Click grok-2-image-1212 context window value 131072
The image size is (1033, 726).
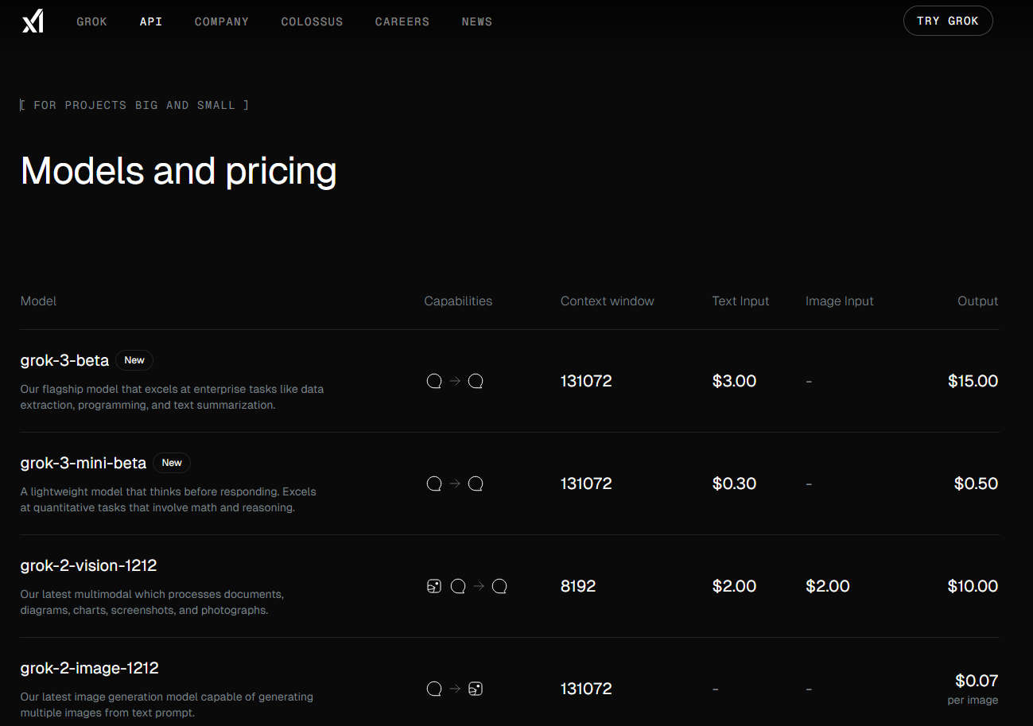pyautogui.click(x=586, y=689)
